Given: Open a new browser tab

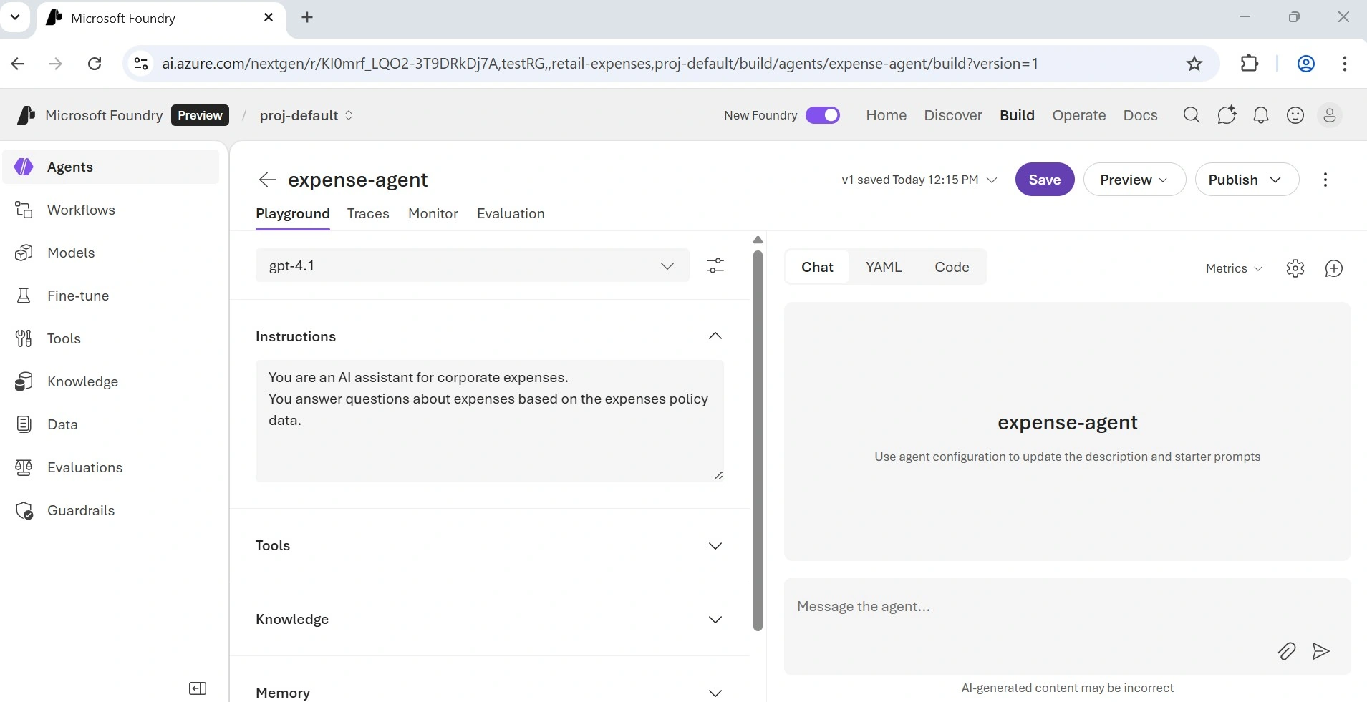Looking at the screenshot, I should tap(307, 17).
